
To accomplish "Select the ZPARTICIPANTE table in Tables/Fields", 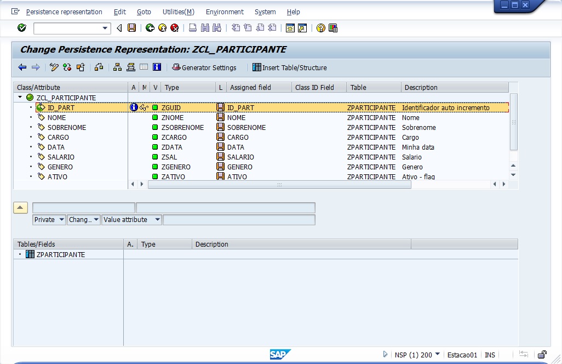I will (60, 255).
